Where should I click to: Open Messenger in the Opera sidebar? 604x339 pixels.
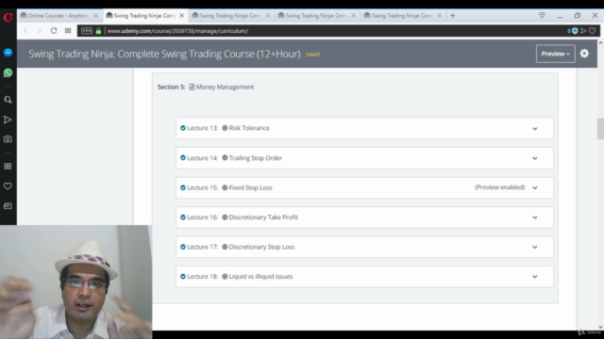coord(8,53)
